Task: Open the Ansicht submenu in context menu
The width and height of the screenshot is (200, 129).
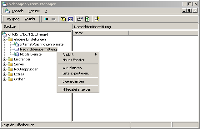Action: tap(78, 55)
